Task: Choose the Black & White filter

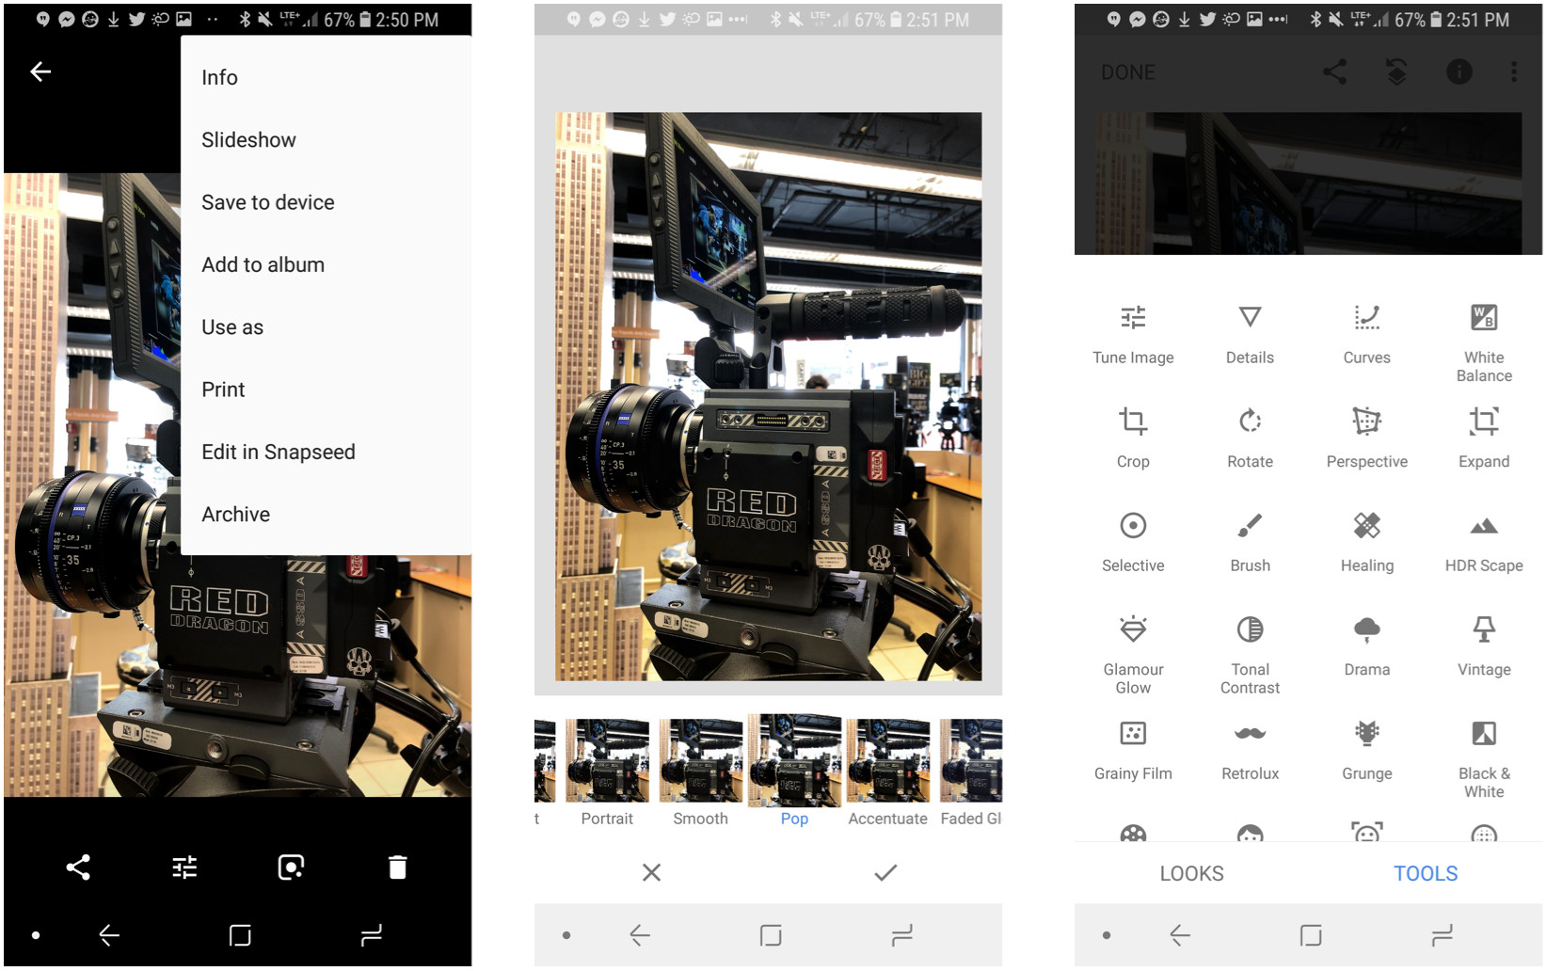Action: click(x=1484, y=760)
